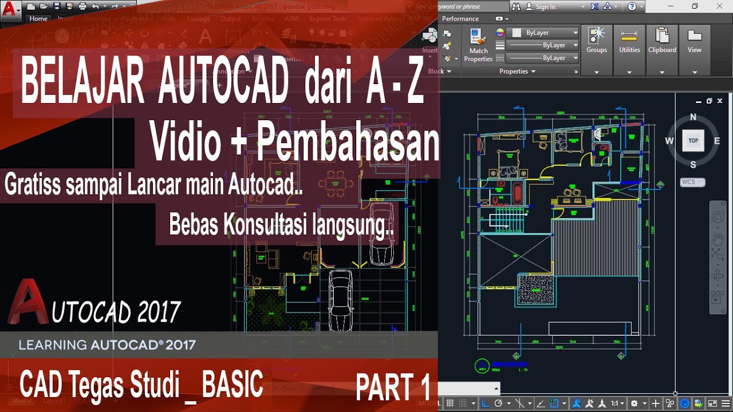Click the Isolate Objects status icon
The width and height of the screenshot is (733, 412).
pyautogui.click(x=669, y=403)
